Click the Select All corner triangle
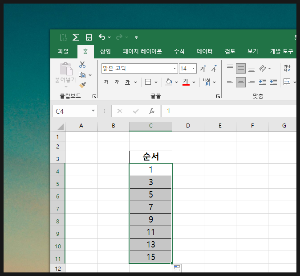The width and height of the screenshot is (300, 276). click(x=60, y=127)
